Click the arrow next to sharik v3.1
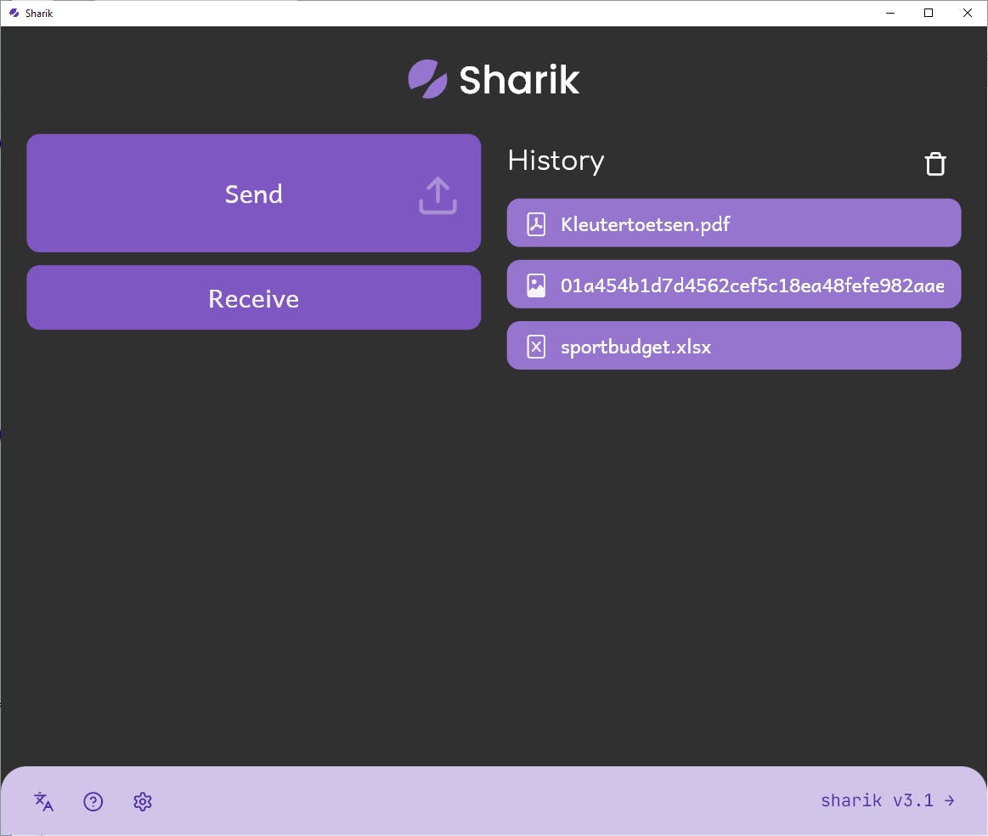This screenshot has height=836, width=988. tap(950, 800)
